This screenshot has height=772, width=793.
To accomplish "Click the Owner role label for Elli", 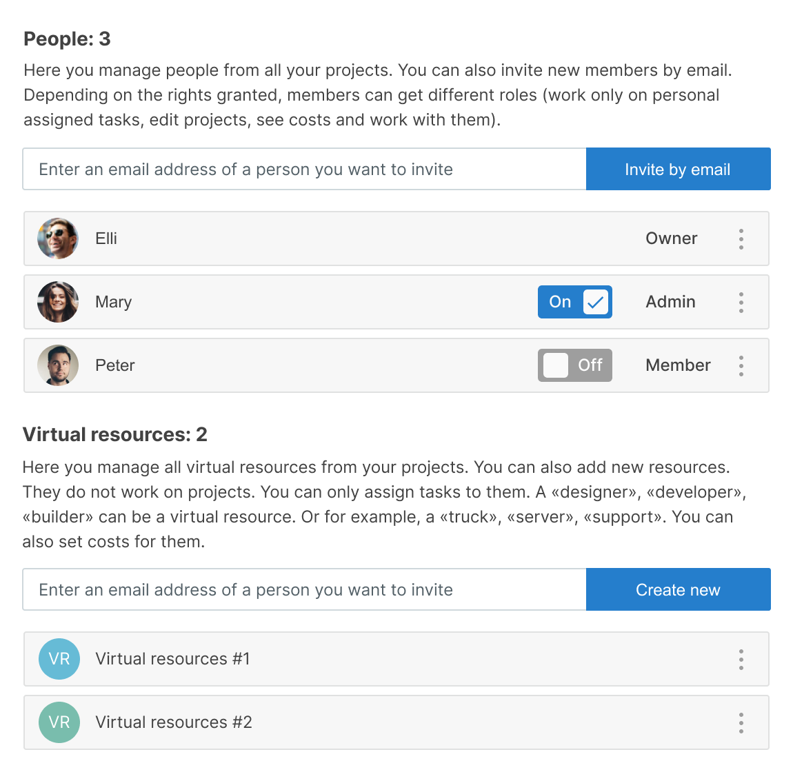I will [670, 238].
